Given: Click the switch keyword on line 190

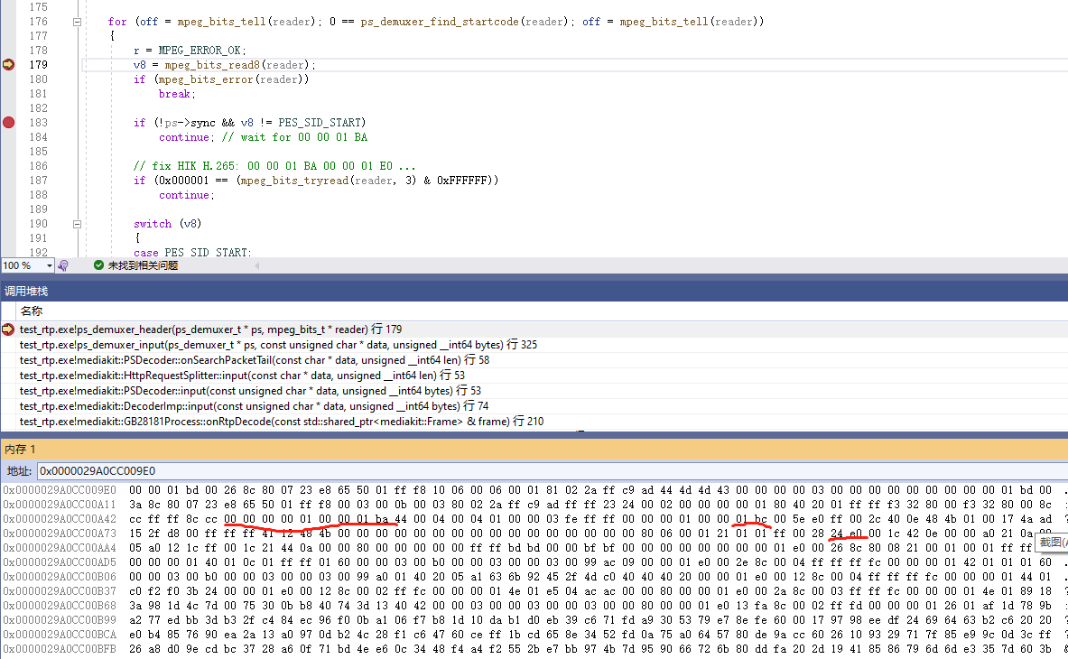Looking at the screenshot, I should pyautogui.click(x=153, y=224).
